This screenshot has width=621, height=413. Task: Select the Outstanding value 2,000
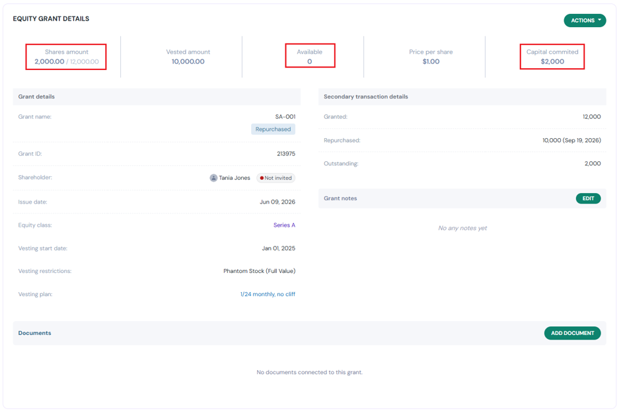593,163
